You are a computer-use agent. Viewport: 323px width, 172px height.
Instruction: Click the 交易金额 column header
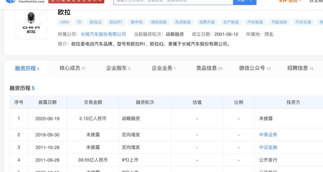click(93, 102)
